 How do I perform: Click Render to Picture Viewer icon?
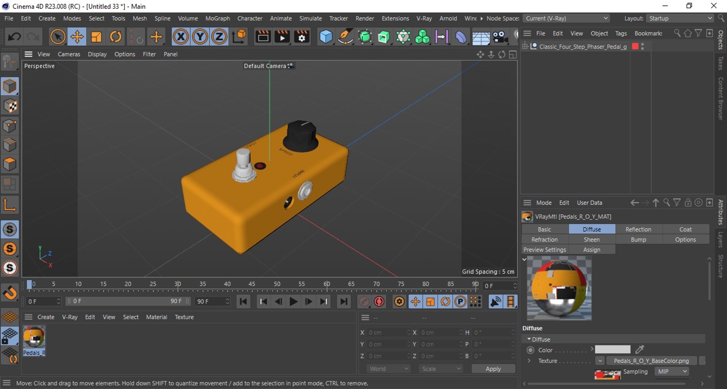click(282, 37)
